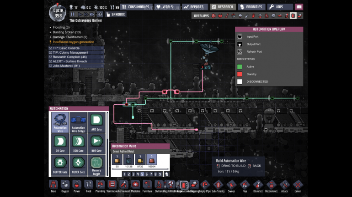Toggle the SANDBOX mode button

pyautogui.click(x=116, y=15)
